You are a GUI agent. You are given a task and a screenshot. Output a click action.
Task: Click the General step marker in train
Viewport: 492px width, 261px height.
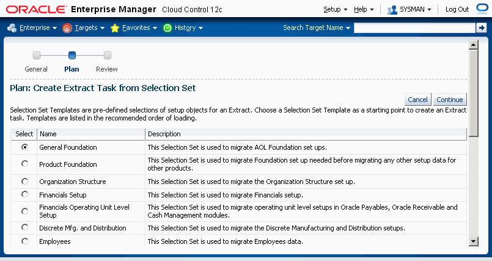click(37, 56)
